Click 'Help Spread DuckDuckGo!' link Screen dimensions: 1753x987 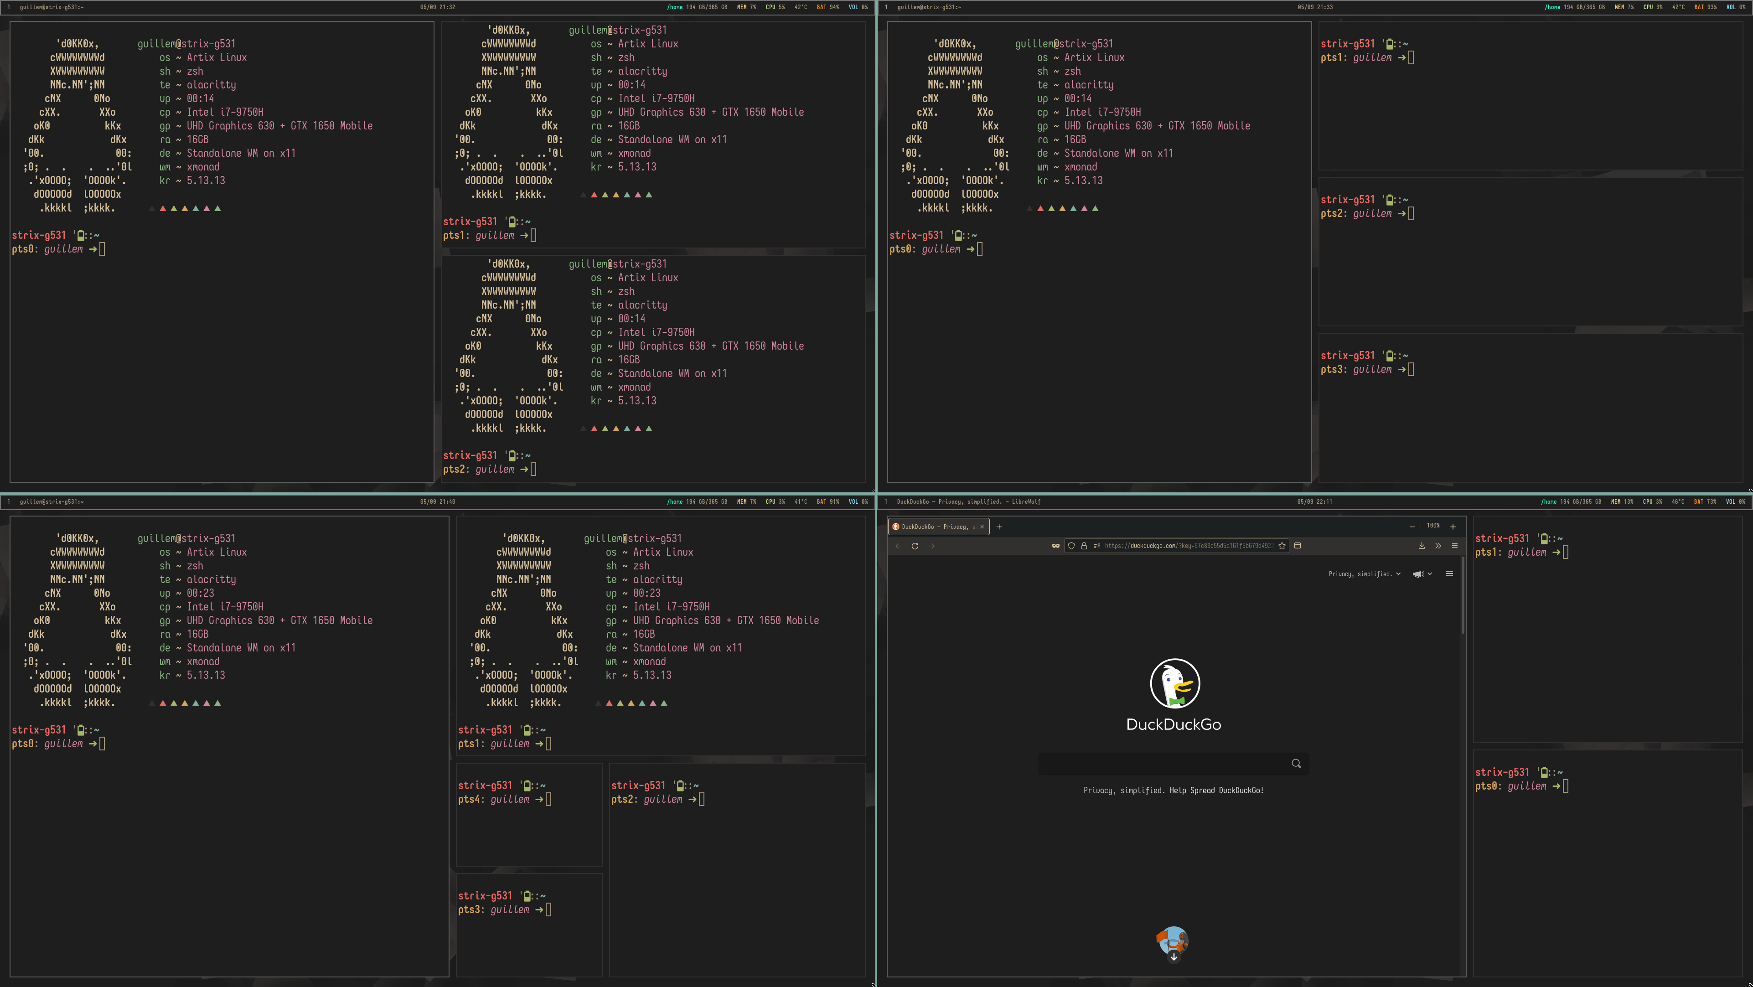tap(1216, 791)
